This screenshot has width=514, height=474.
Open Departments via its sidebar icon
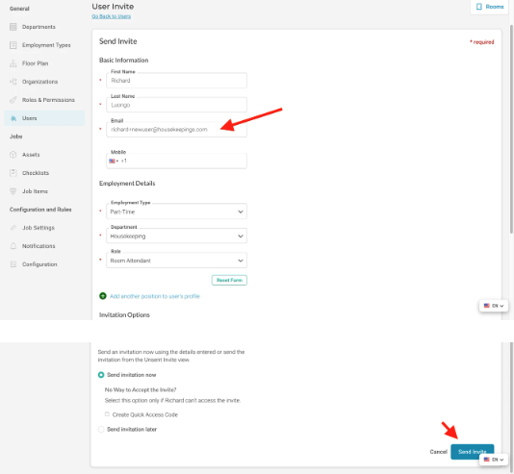pyautogui.click(x=13, y=27)
